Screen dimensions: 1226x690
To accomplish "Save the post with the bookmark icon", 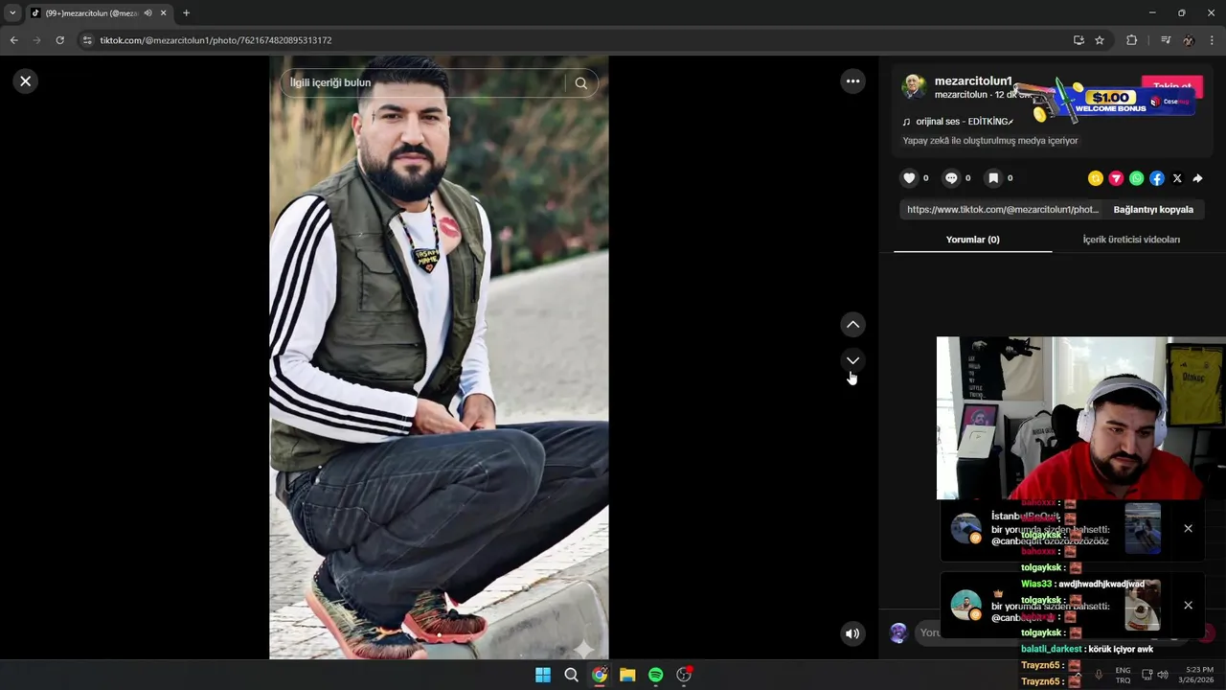I will [993, 178].
